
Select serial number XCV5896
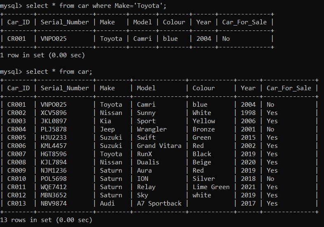(x=54, y=113)
